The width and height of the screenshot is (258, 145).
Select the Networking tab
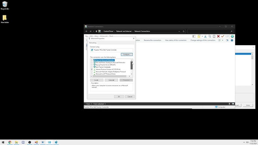pos(93,43)
